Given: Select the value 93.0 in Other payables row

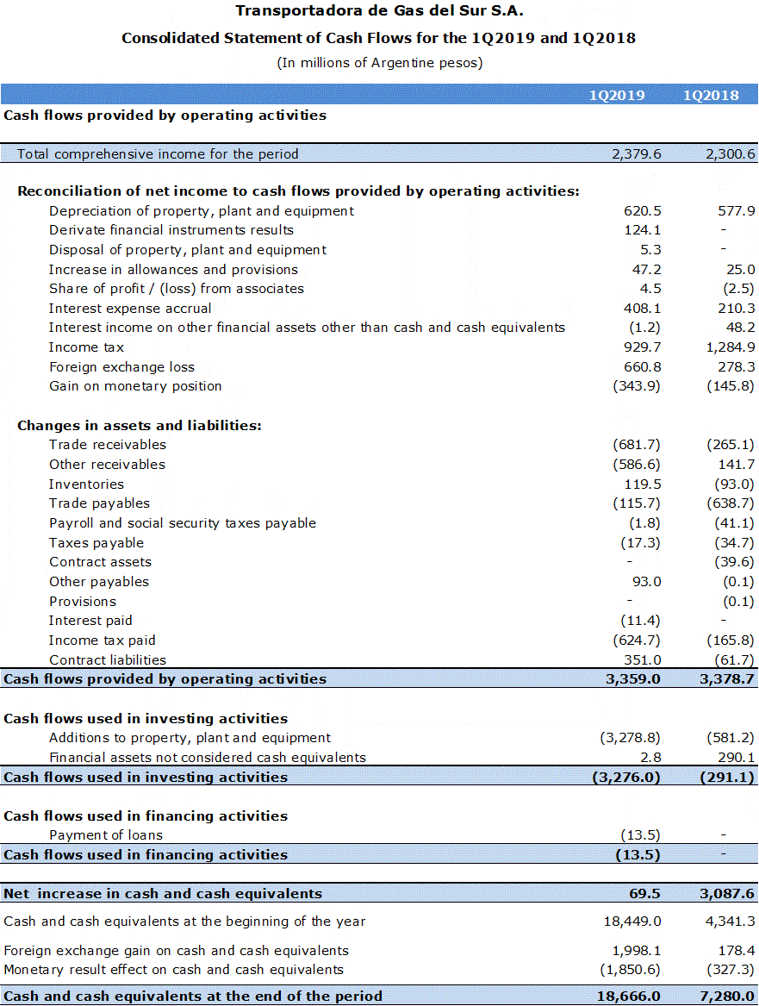Looking at the screenshot, I should pyautogui.click(x=646, y=582).
